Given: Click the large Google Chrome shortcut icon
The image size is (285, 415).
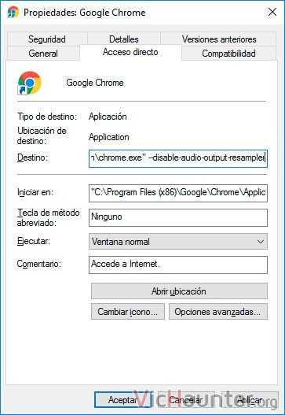Looking at the screenshot, I should 29,83.
